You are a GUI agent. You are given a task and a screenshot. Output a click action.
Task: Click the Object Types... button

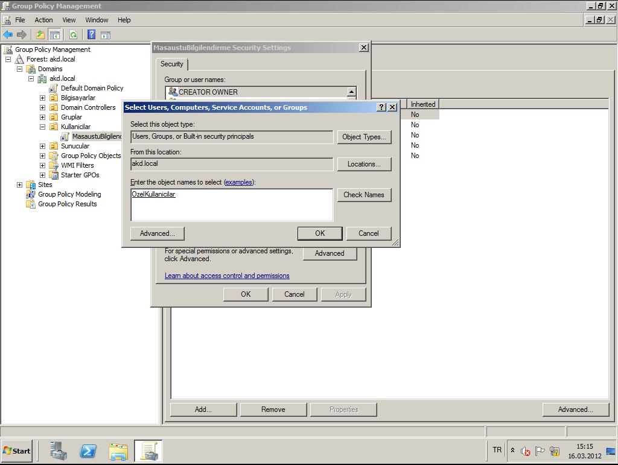pyautogui.click(x=364, y=137)
